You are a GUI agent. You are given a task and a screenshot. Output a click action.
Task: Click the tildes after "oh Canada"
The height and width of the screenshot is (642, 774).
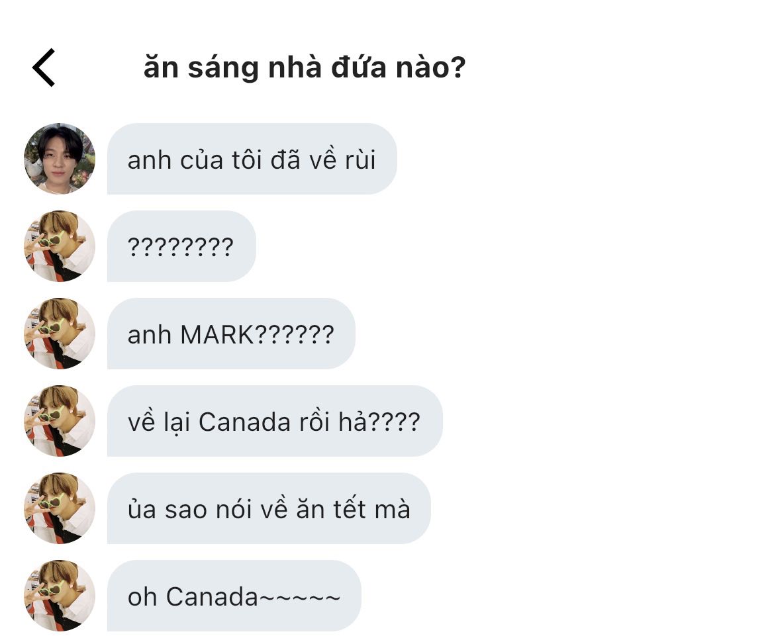point(299,597)
